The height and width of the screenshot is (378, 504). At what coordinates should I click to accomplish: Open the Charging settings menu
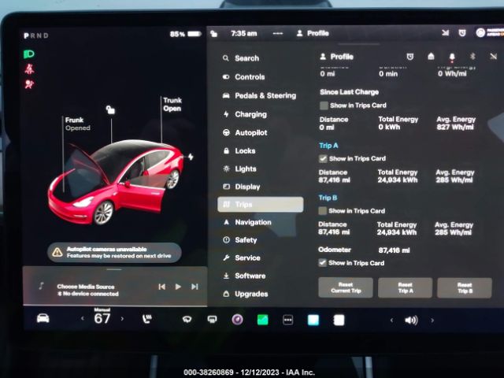(250, 114)
